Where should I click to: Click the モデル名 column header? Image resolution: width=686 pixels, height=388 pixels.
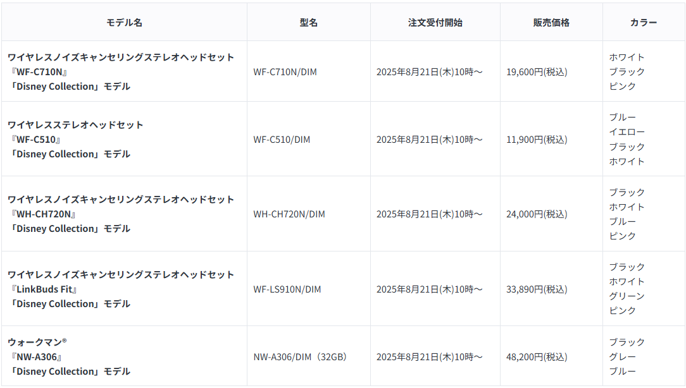tap(124, 23)
